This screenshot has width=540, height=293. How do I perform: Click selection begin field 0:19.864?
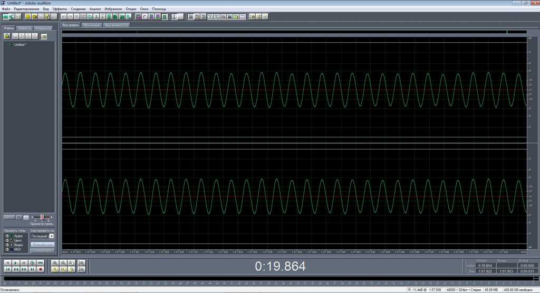coord(486,266)
